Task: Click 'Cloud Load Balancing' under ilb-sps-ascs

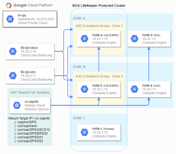Action: [x=36, y=55]
